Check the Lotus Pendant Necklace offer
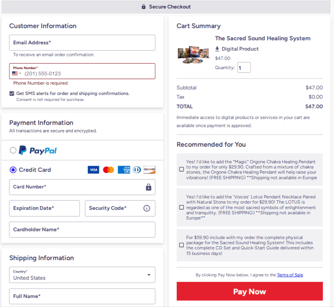The image size is (334, 307). point(181,207)
